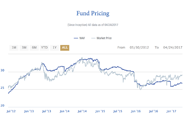Toggle the NAV series legend item

(x=79, y=38)
